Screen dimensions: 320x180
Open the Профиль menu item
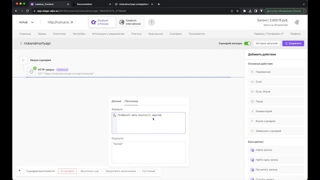point(295,34)
